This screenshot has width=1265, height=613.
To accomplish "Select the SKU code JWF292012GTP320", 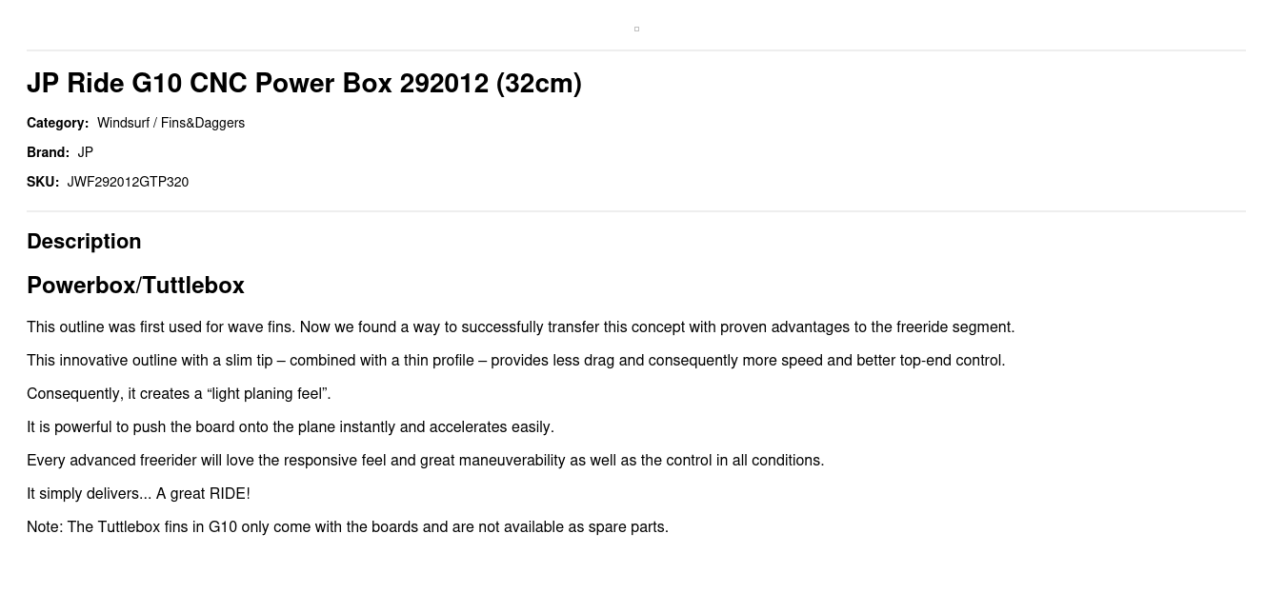I will pyautogui.click(x=128, y=182).
